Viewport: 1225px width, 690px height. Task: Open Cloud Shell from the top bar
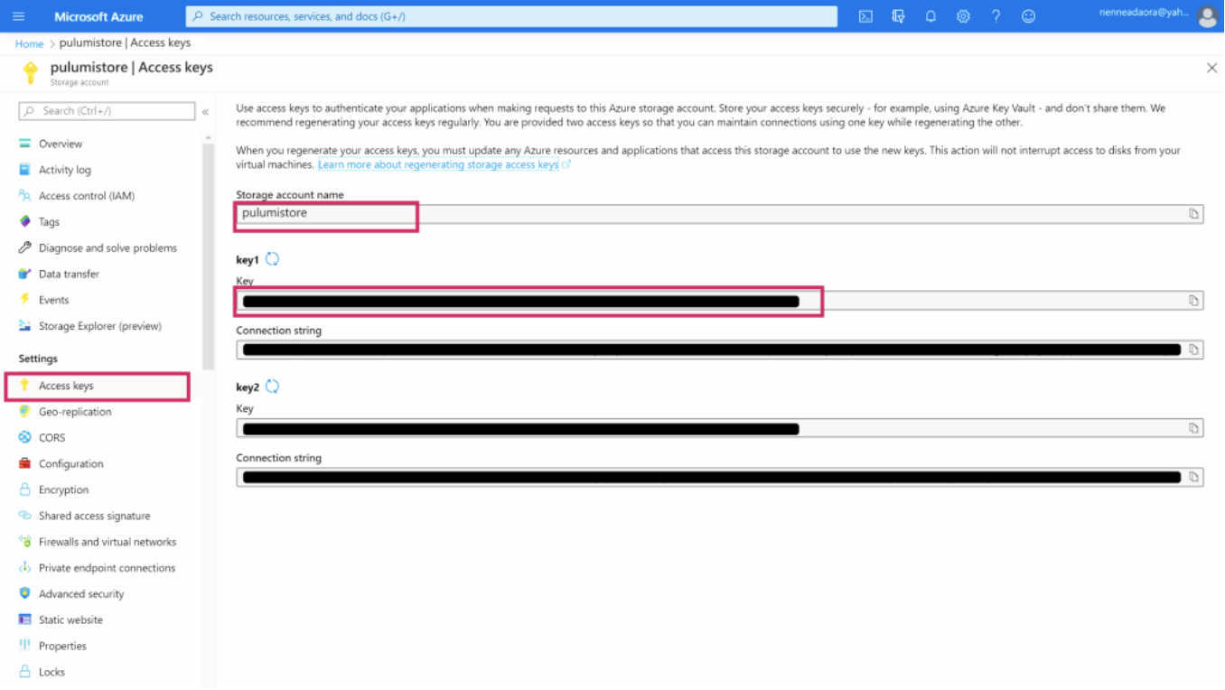pyautogui.click(x=865, y=16)
